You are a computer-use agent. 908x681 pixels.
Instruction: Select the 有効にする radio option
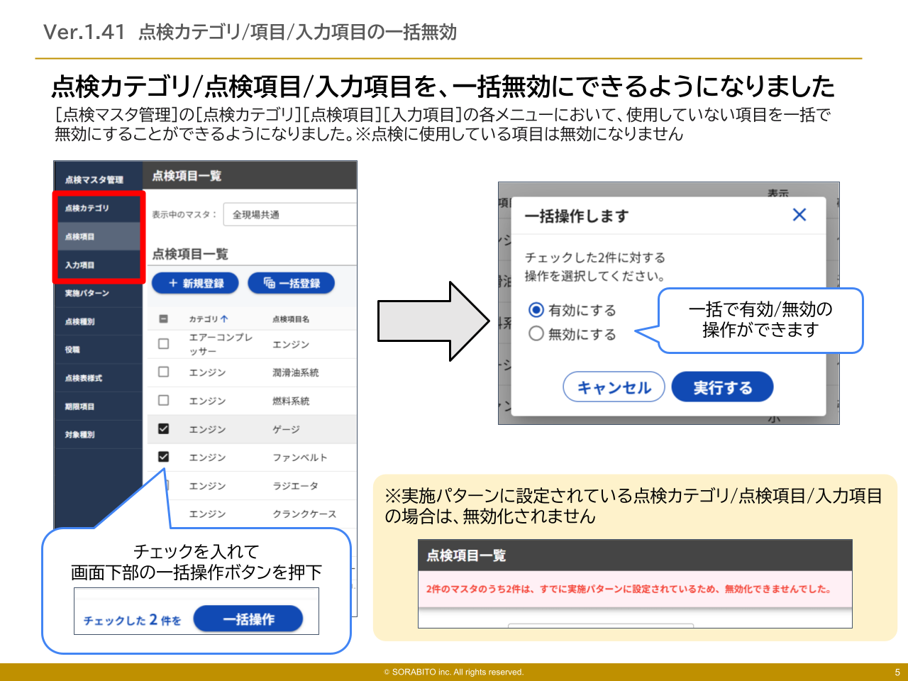(536, 310)
